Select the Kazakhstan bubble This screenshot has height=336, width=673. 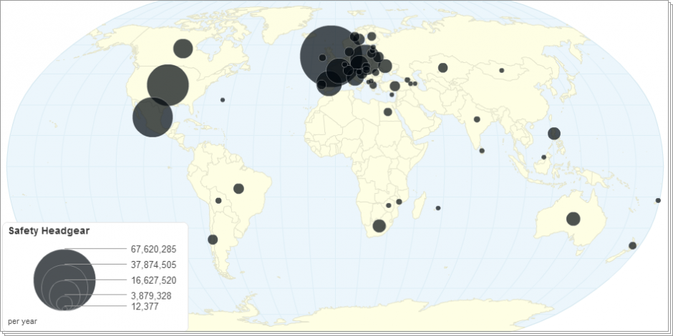[442, 68]
